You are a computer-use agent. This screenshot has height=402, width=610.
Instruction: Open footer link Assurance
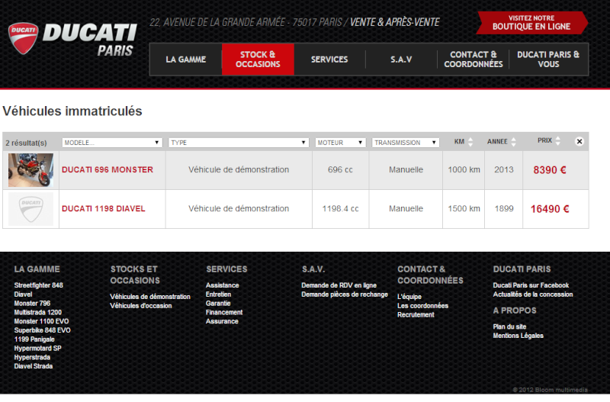click(222, 321)
